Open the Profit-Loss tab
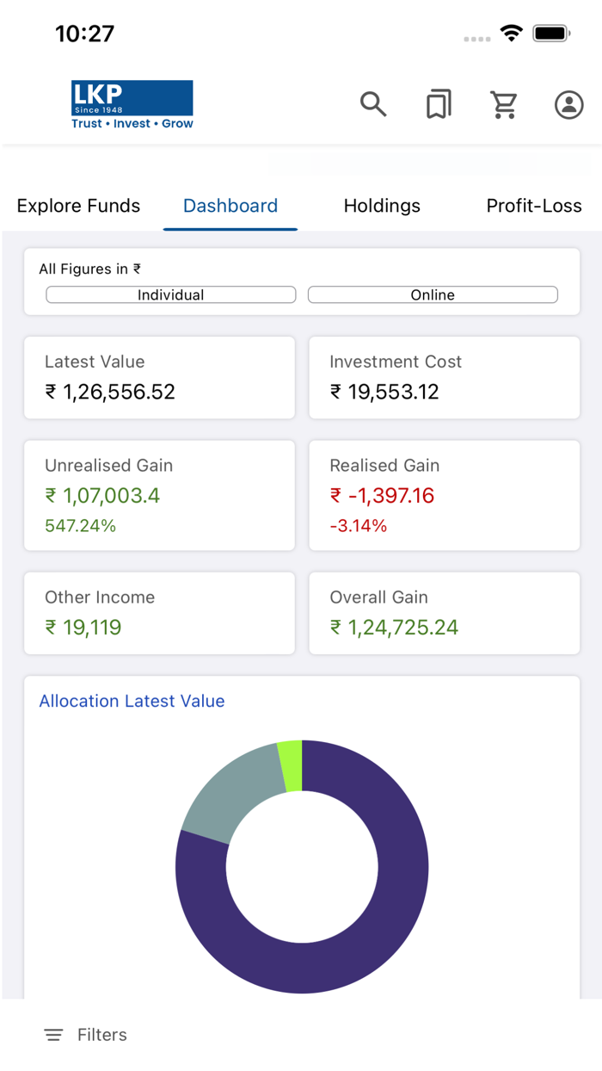The width and height of the screenshot is (602, 1071). tap(534, 206)
